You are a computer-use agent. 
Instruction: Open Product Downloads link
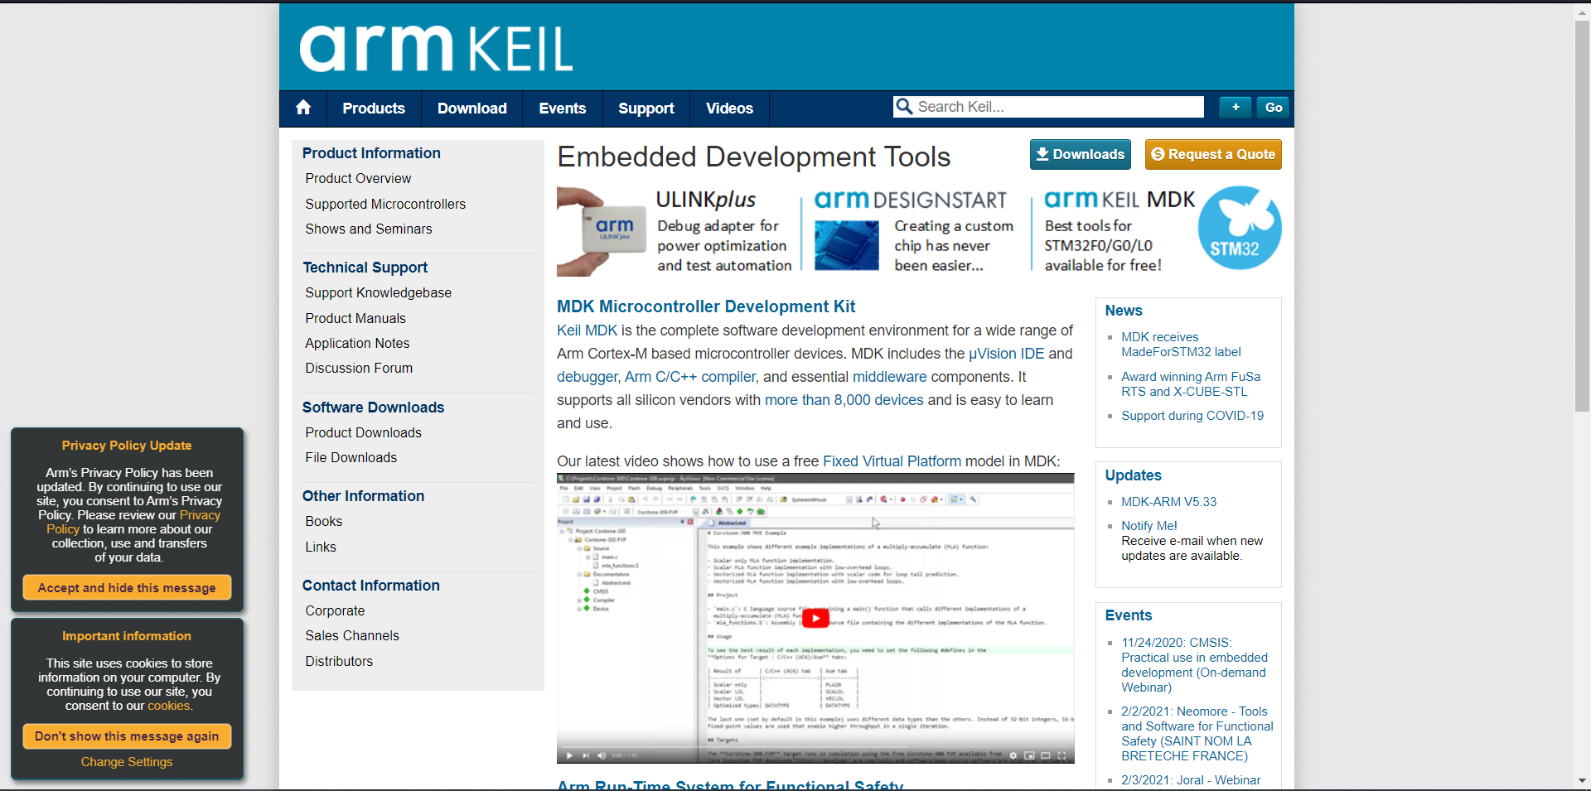click(363, 432)
